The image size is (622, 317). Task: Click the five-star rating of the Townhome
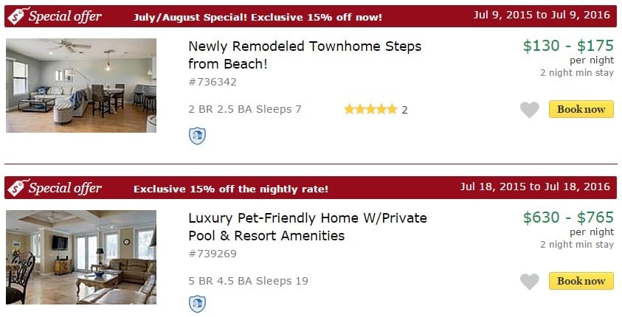370,110
